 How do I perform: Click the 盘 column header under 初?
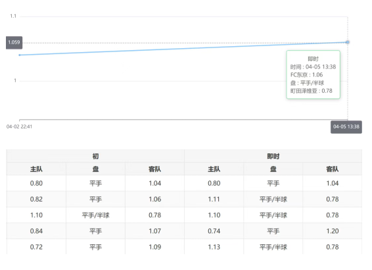click(x=95, y=169)
